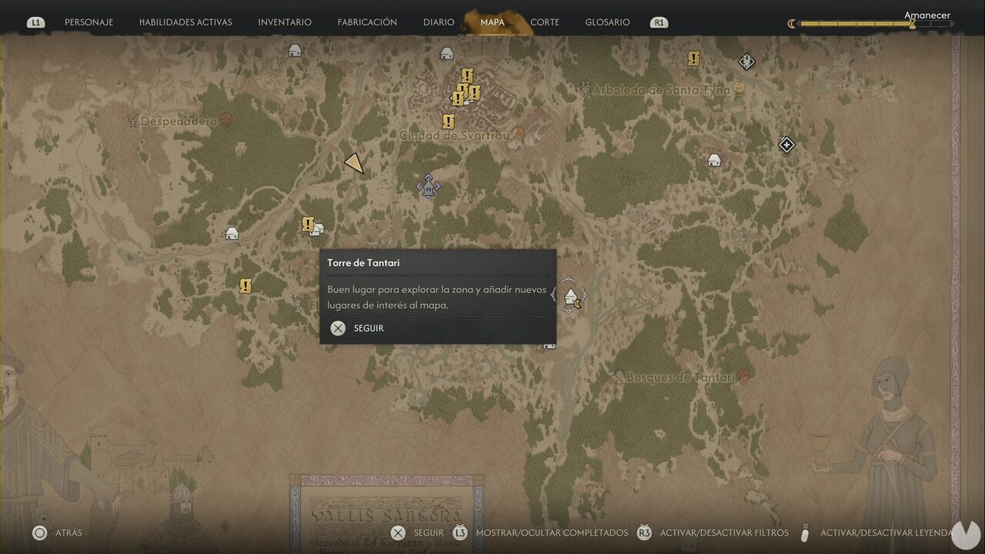985x554 pixels.
Task: Click Seguir in the Torre de Tantari tooltip
Action: click(357, 329)
